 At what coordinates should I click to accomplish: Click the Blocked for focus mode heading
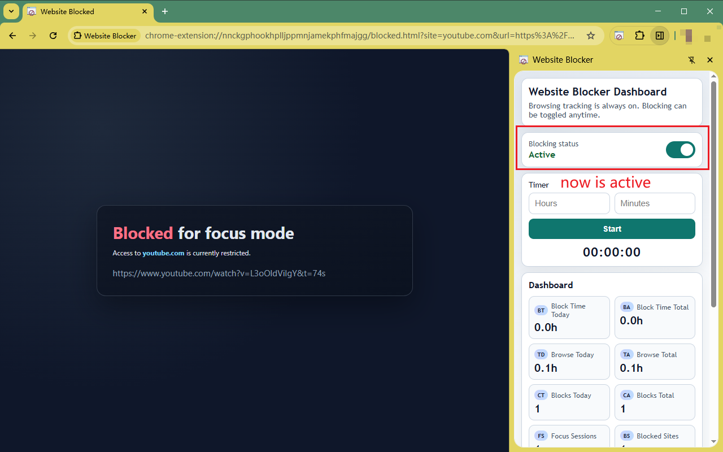pos(203,233)
